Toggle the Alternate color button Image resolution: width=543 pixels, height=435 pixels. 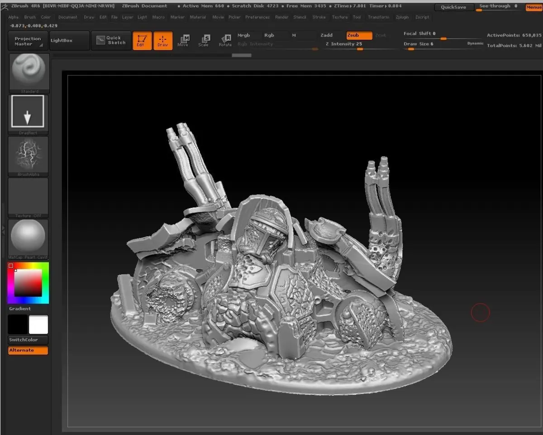click(28, 351)
